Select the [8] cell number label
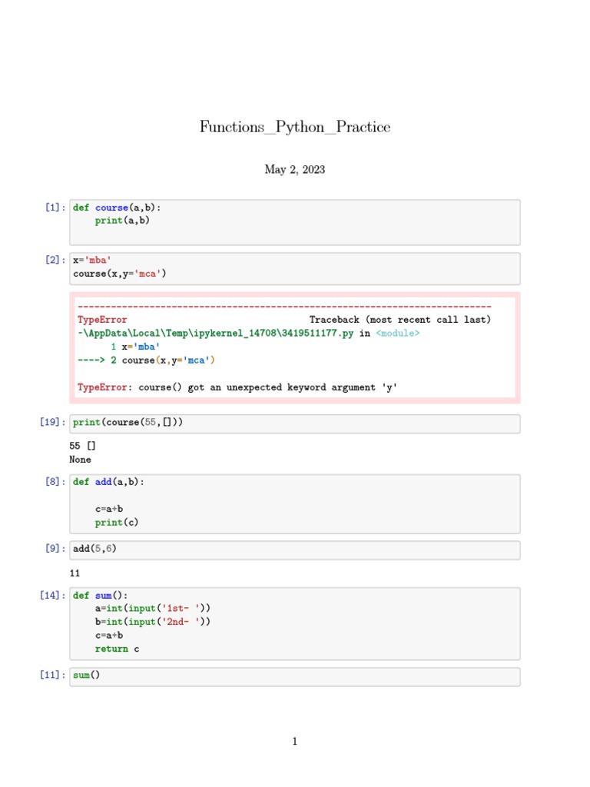 [54, 482]
